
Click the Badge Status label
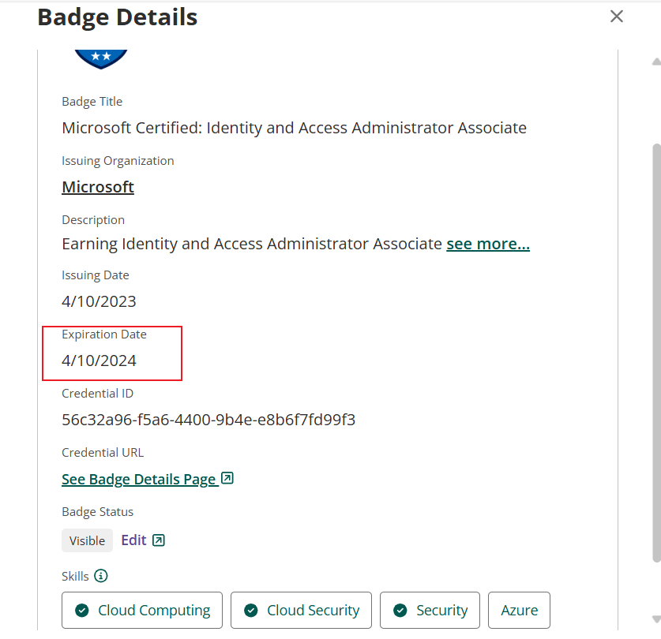point(98,512)
